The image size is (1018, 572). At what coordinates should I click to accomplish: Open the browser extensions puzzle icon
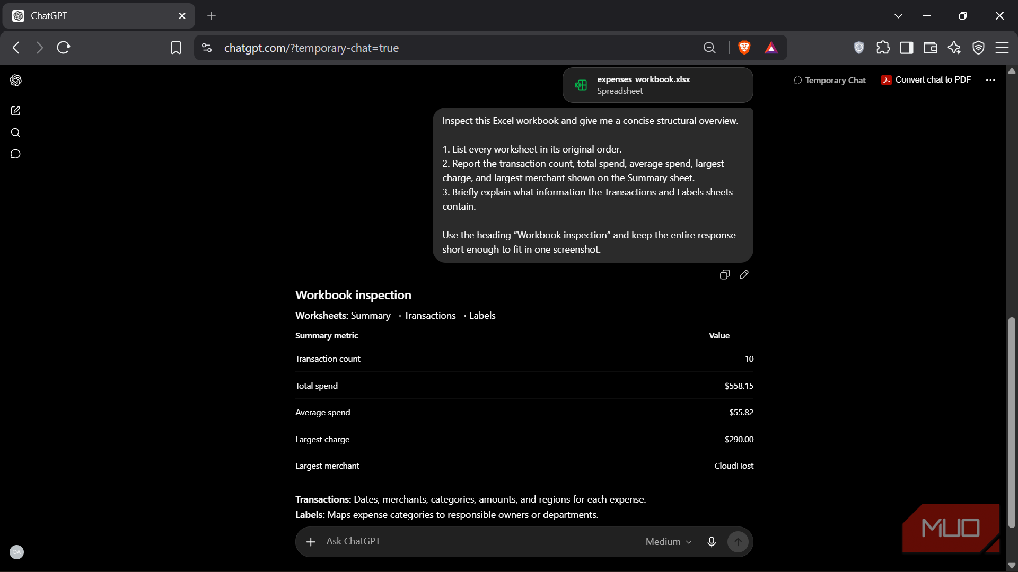click(883, 48)
